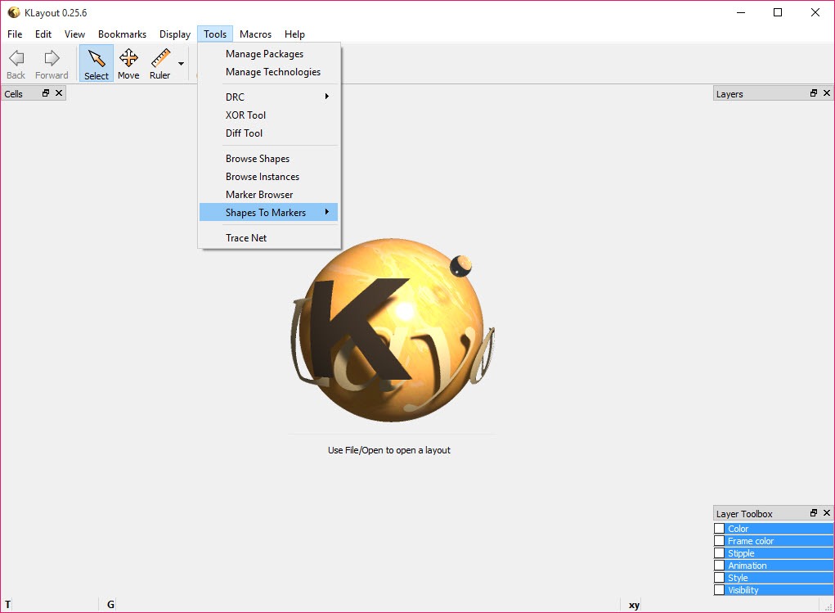This screenshot has width=835, height=613.
Task: Maximize the KLayout window
Action: 778,12
